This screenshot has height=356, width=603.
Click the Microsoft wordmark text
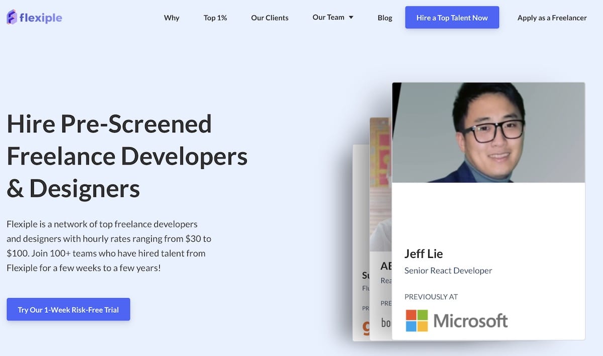(470, 320)
